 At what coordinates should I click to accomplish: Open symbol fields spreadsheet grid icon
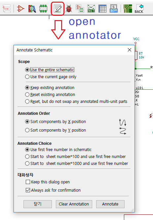tap(102, 9)
